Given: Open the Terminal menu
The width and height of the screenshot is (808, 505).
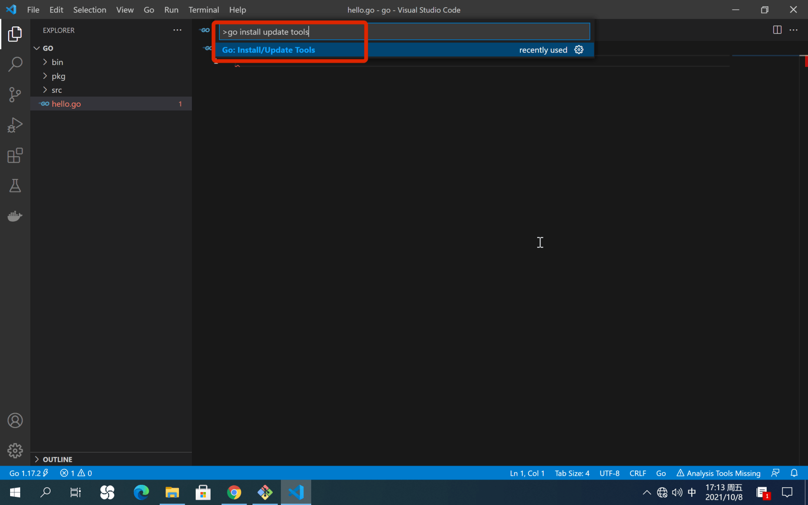Looking at the screenshot, I should pos(203,10).
